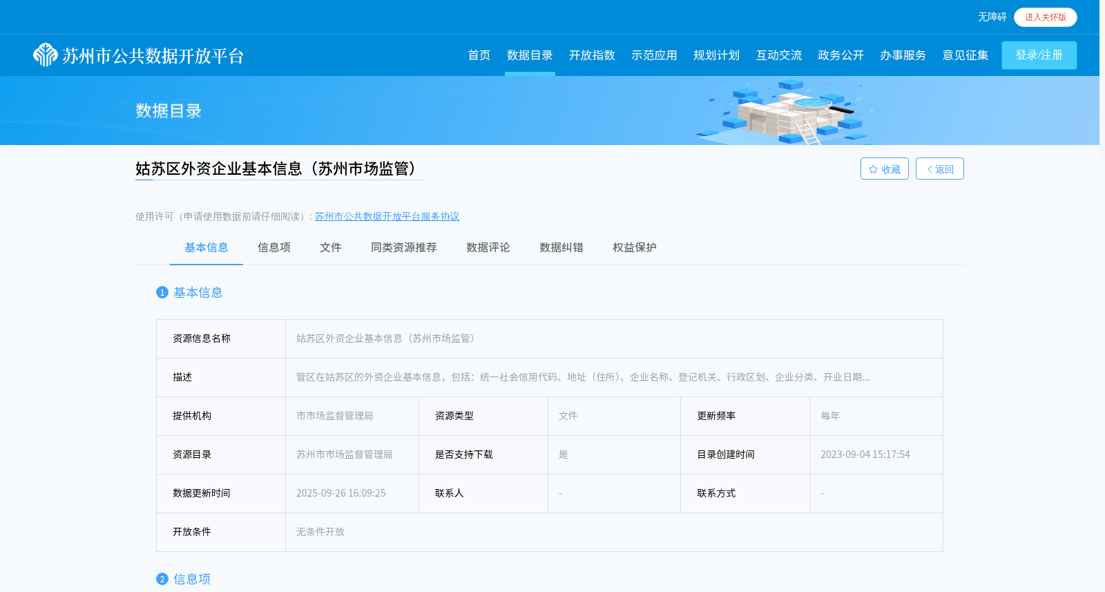The image size is (1105, 592).
Task: Click the back arrow icon in 返回 button
Action: 930,169
